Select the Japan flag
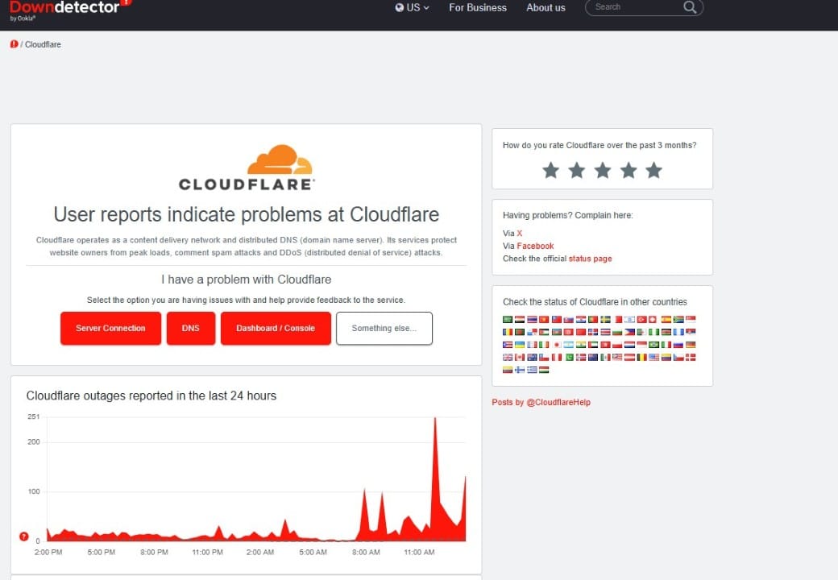 557,345
